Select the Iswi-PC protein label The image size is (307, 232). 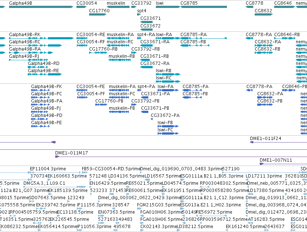pyautogui.click(x=165, y=130)
